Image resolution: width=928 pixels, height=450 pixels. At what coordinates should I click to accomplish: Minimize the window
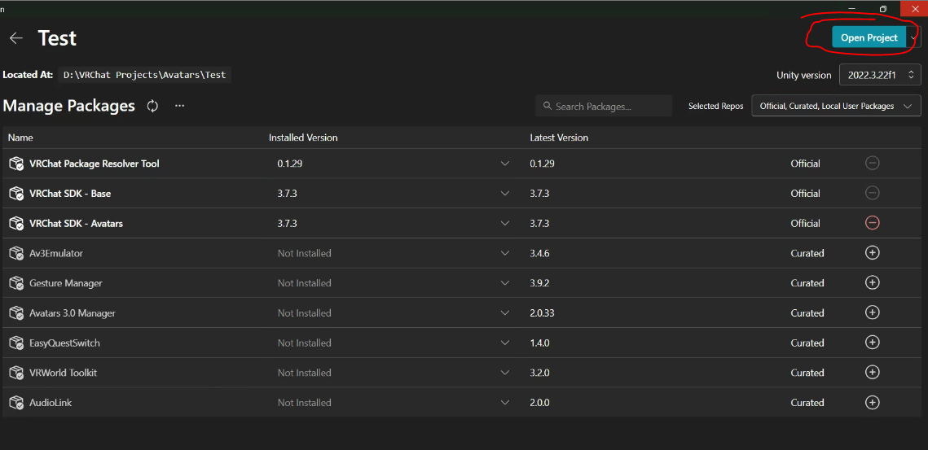(851, 8)
